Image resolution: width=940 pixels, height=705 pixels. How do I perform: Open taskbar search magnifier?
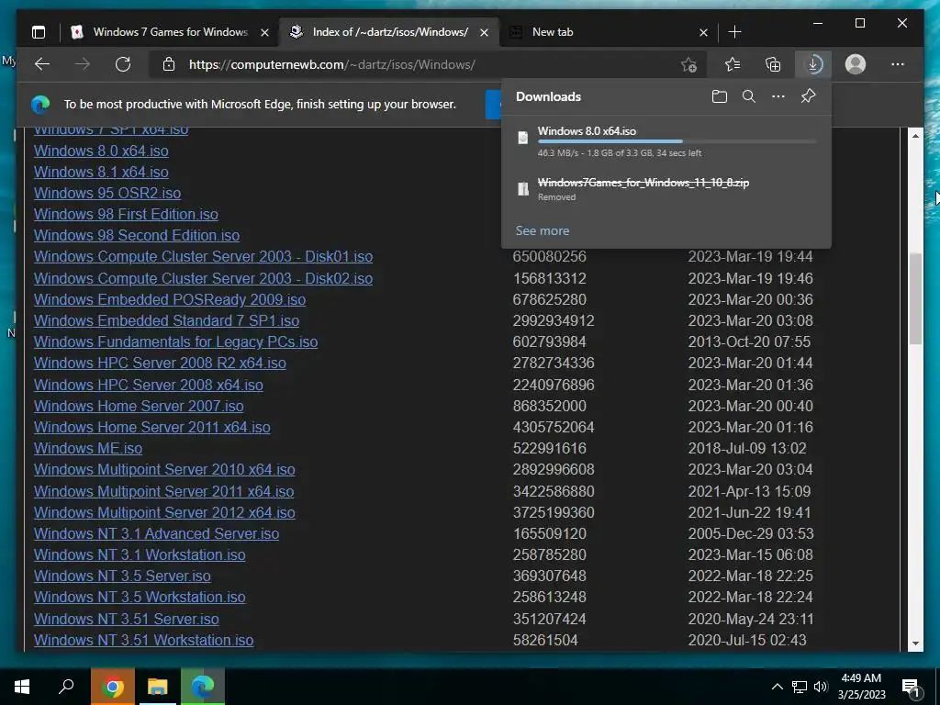point(66,687)
